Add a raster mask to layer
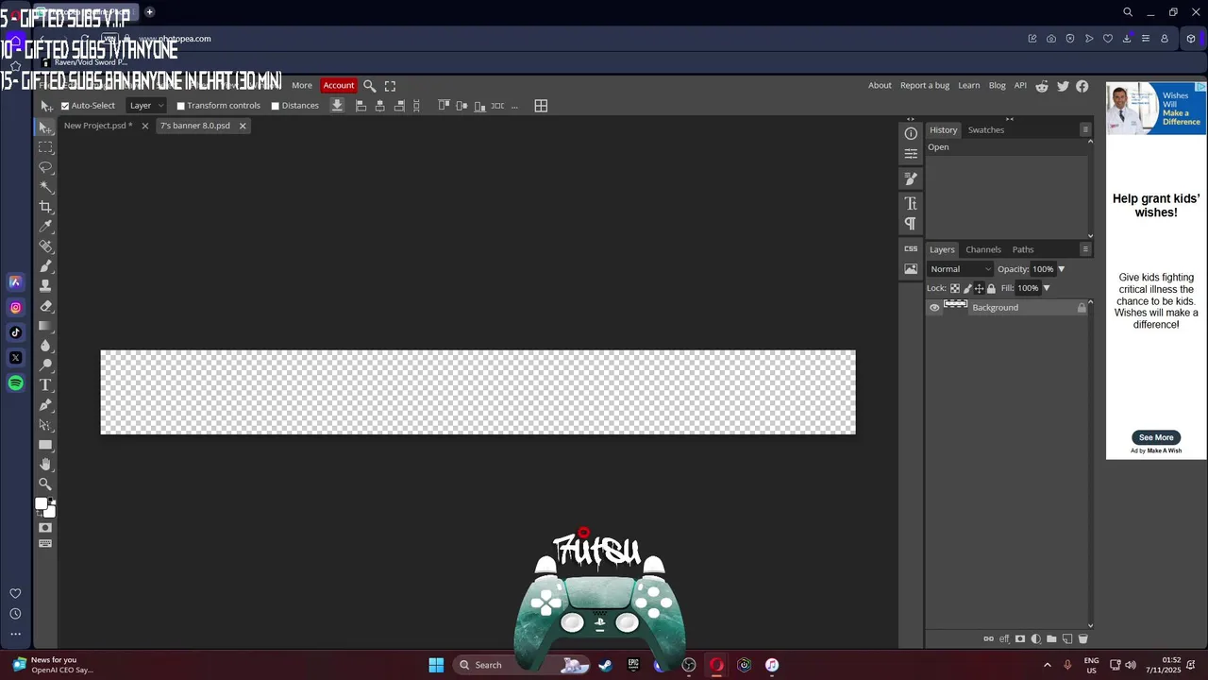Screen dimensions: 1208x680 (1020, 639)
